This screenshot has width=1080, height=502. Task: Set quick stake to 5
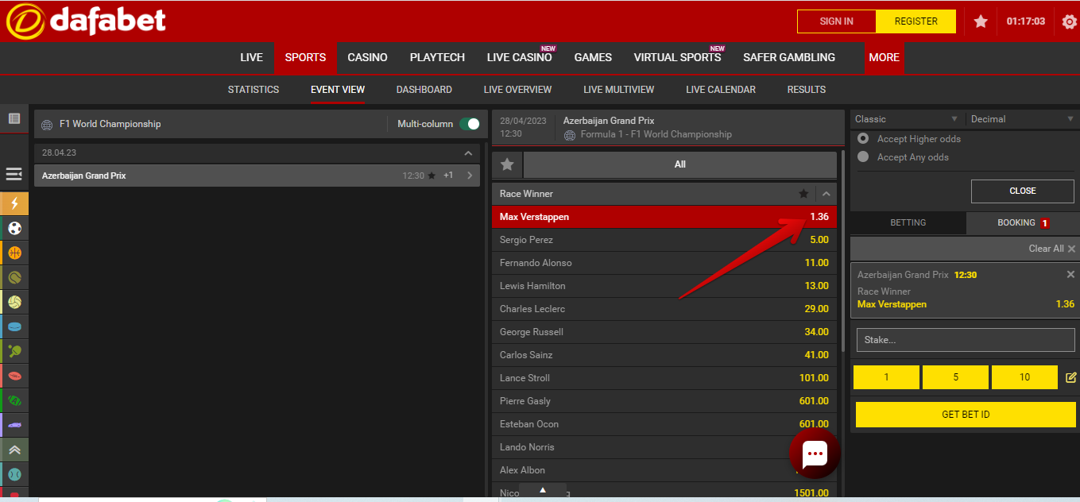coord(955,377)
